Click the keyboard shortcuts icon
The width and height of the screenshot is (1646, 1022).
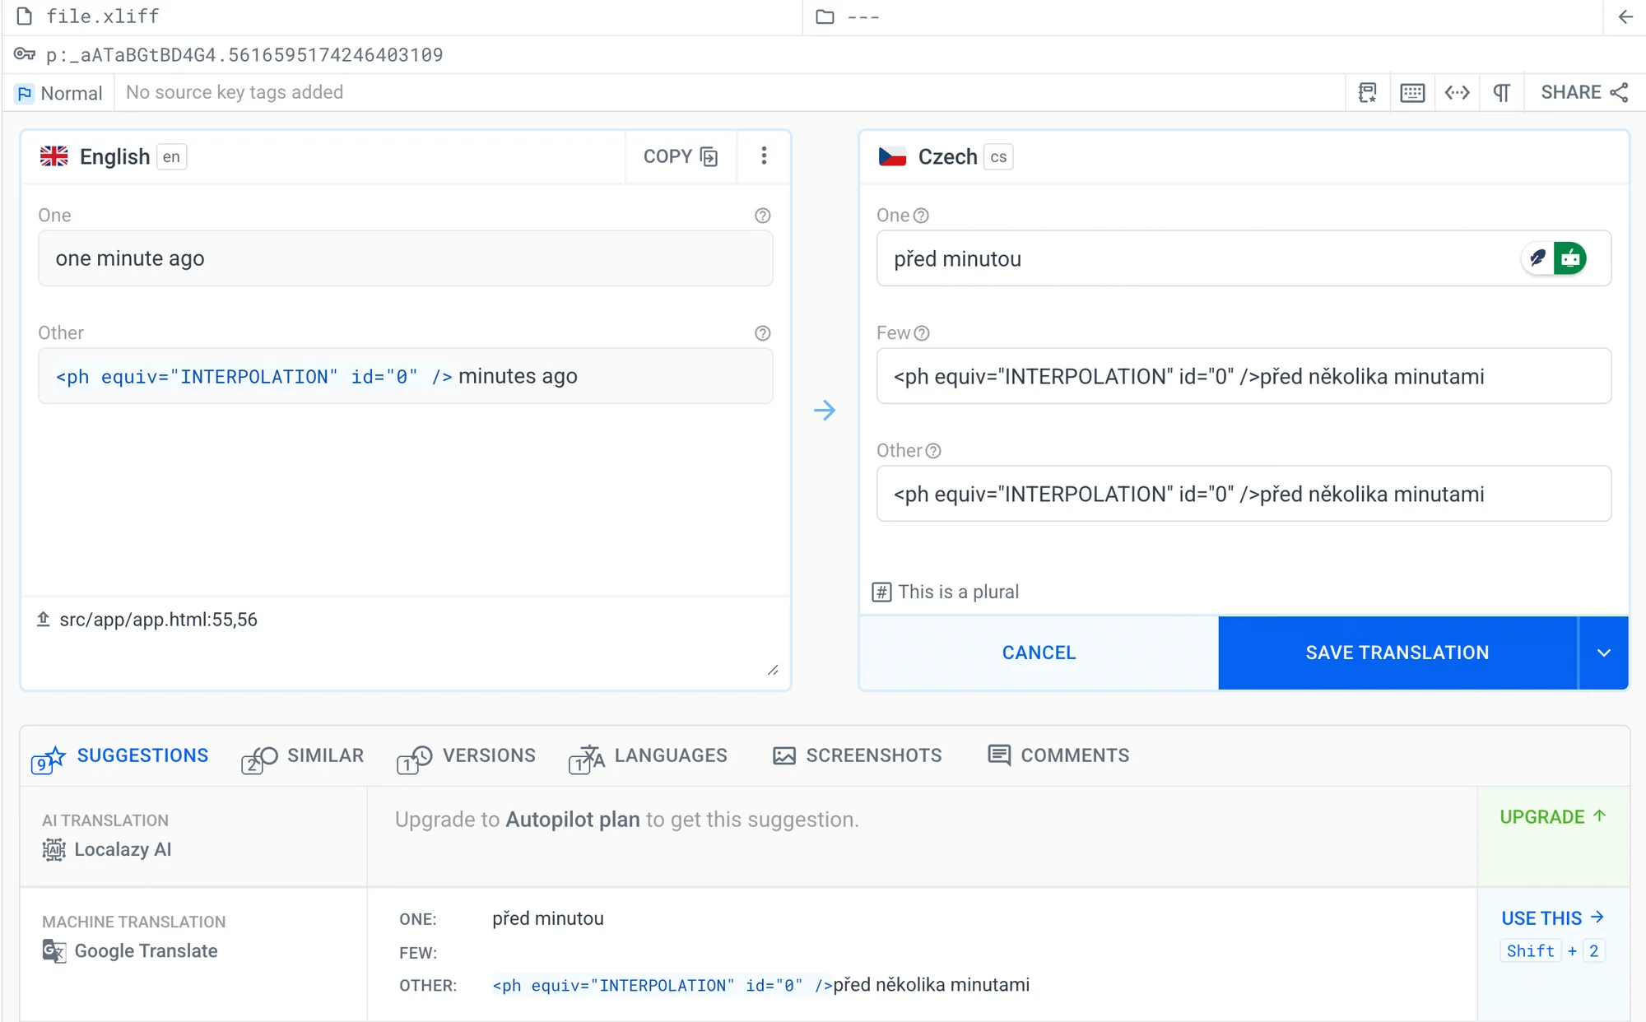[x=1412, y=93]
